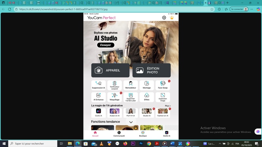Select the Tonificateur corporel tool
The width and height of the screenshot is (262, 147).
tap(115, 85)
